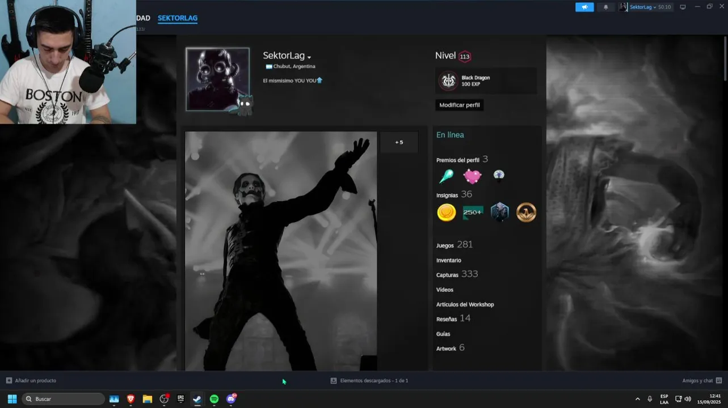This screenshot has width=728, height=408.
Task: Click the Modificar perfil button
Action: (460, 105)
